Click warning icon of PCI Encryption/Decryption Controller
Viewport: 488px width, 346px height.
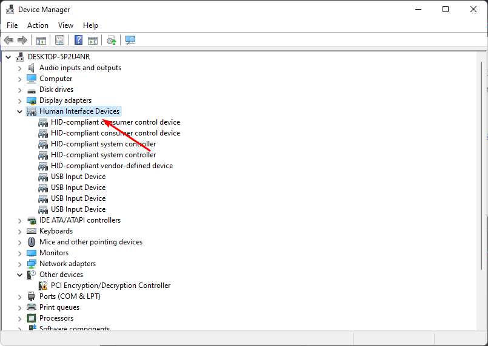point(43,286)
